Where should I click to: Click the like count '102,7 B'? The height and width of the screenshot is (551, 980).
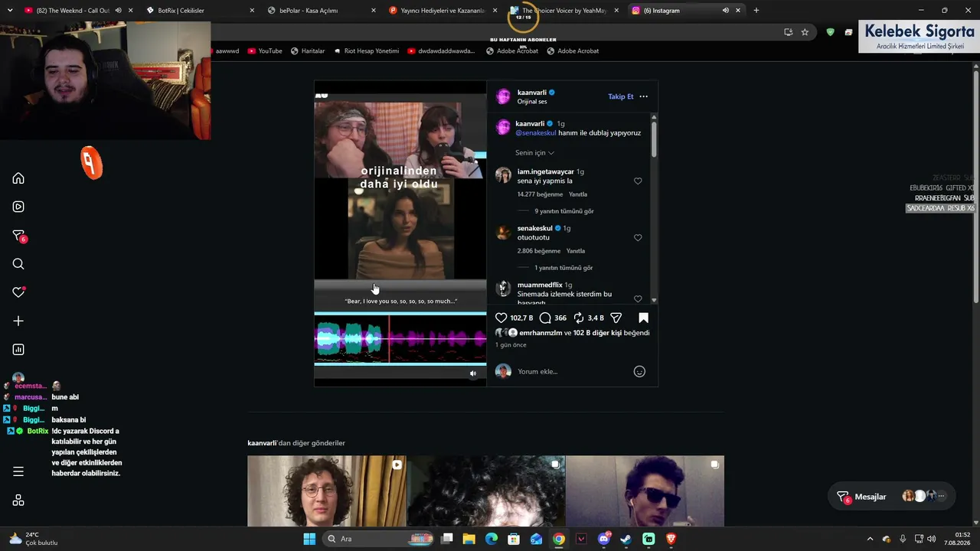[521, 318]
